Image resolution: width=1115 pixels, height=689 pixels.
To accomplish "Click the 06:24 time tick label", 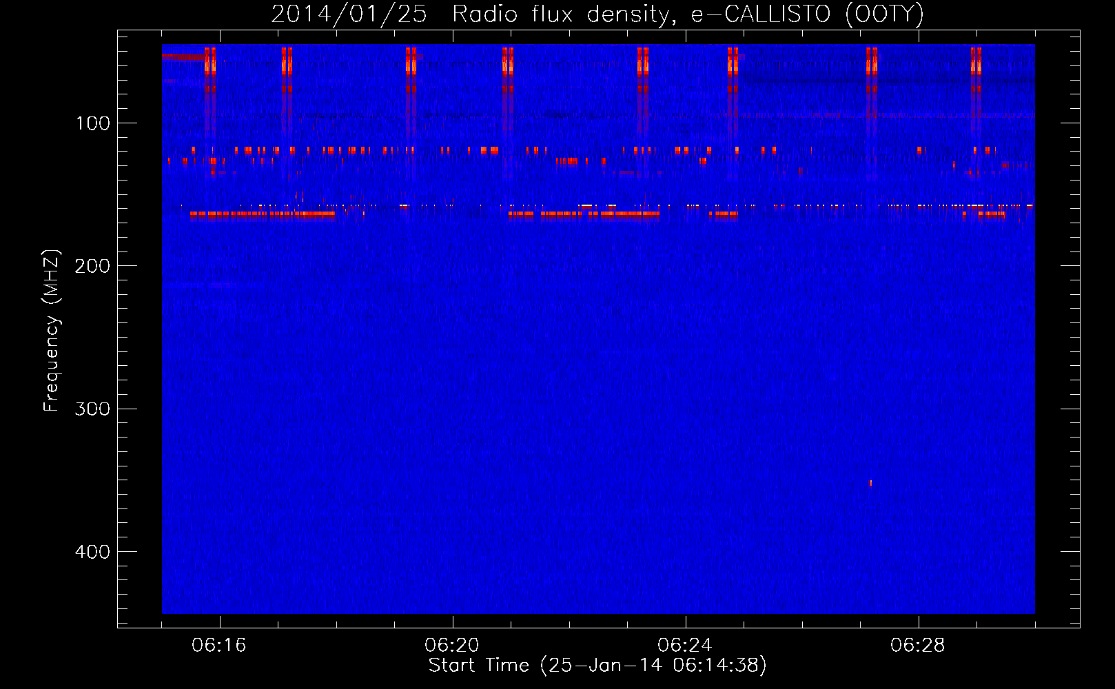I will (685, 646).
